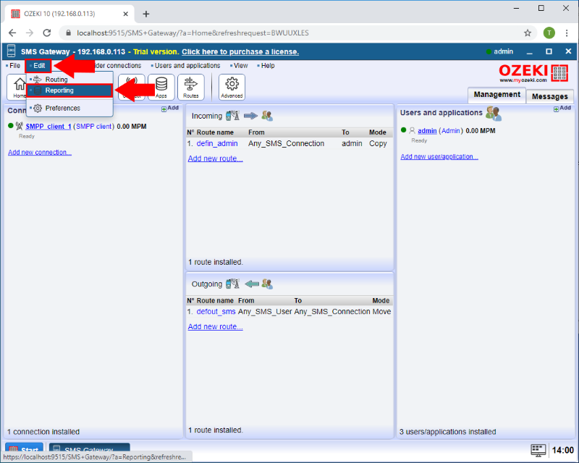Click '3 users/applications installed' status text

coord(447,432)
